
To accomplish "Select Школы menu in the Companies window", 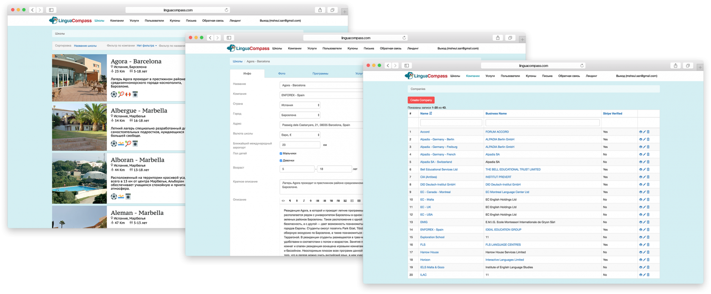I will 455,76.
